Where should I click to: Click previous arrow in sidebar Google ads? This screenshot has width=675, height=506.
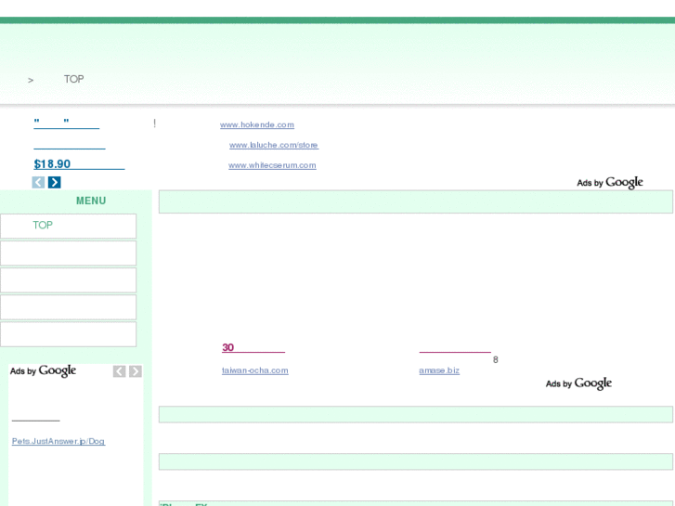coord(119,371)
